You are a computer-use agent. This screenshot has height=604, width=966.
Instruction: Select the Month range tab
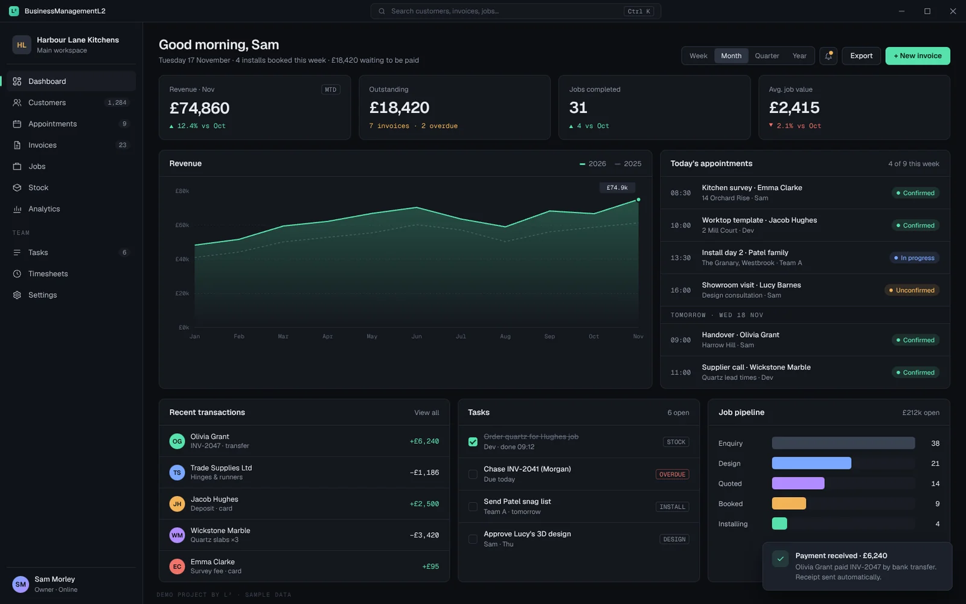(731, 56)
